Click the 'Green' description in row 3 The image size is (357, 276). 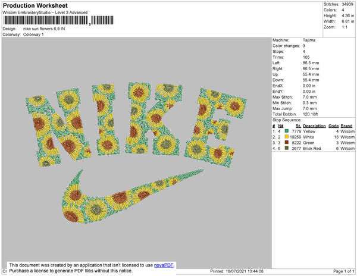tap(308, 143)
